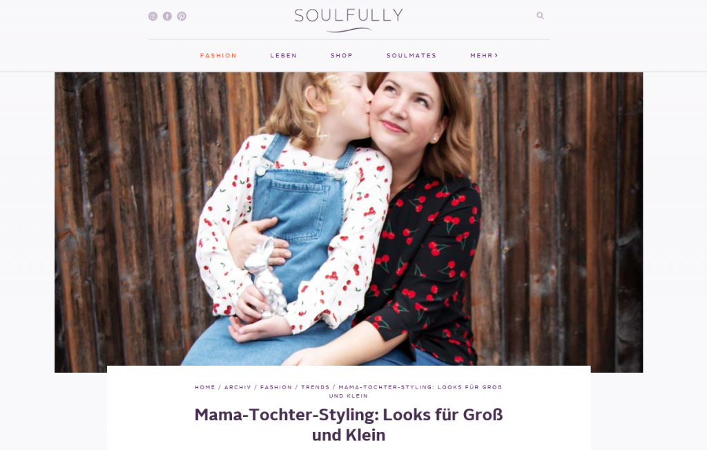Click the Archiv breadcrumb link
This screenshot has height=450, width=707.
(x=238, y=387)
